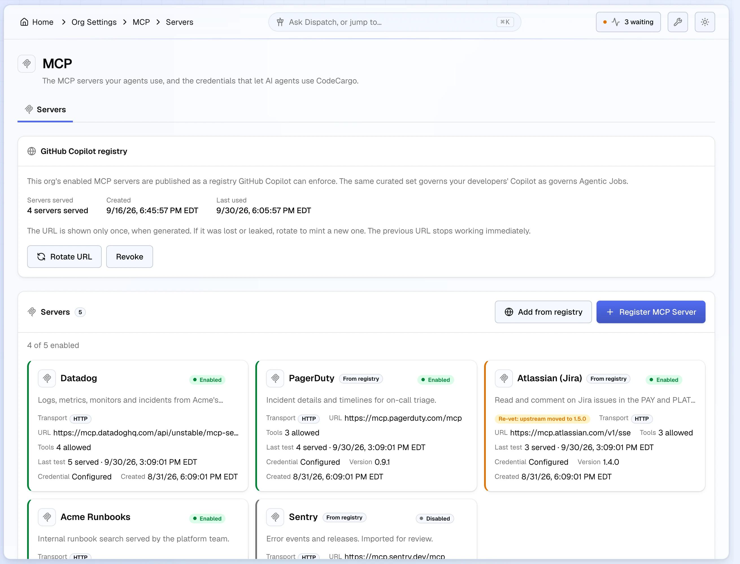740x564 pixels.
Task: Click the Enabled status badge on PagerDuty
Action: click(436, 380)
